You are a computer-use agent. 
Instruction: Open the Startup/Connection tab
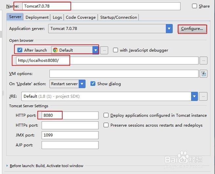point(118,17)
